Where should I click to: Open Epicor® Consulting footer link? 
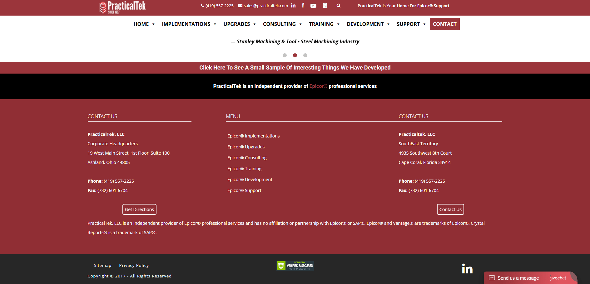tap(247, 158)
